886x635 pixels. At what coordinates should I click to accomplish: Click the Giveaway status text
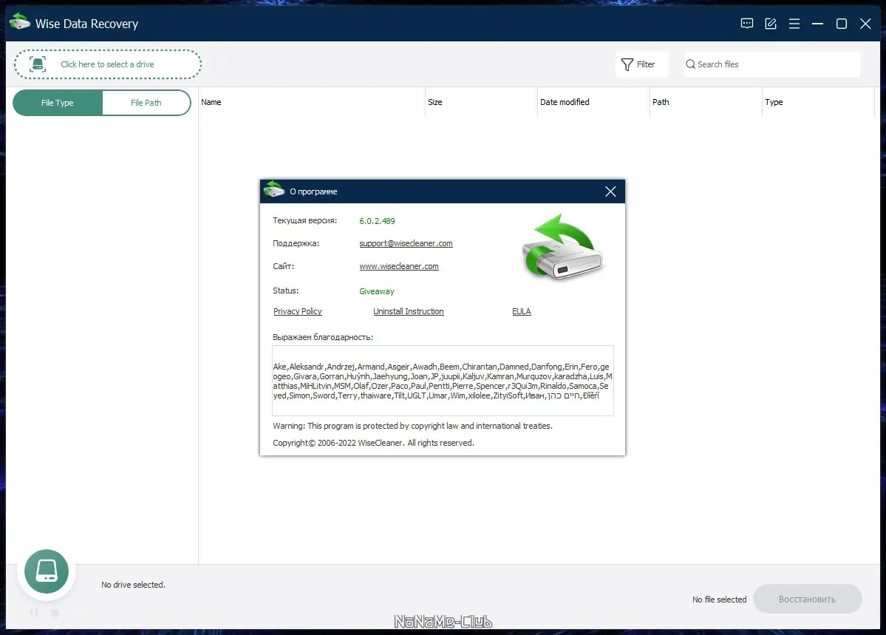(376, 291)
